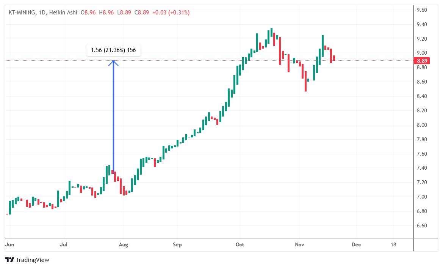This screenshot has height=268, width=443.
Task: Click the vertical blue measurement line
Action: (x=113, y=114)
